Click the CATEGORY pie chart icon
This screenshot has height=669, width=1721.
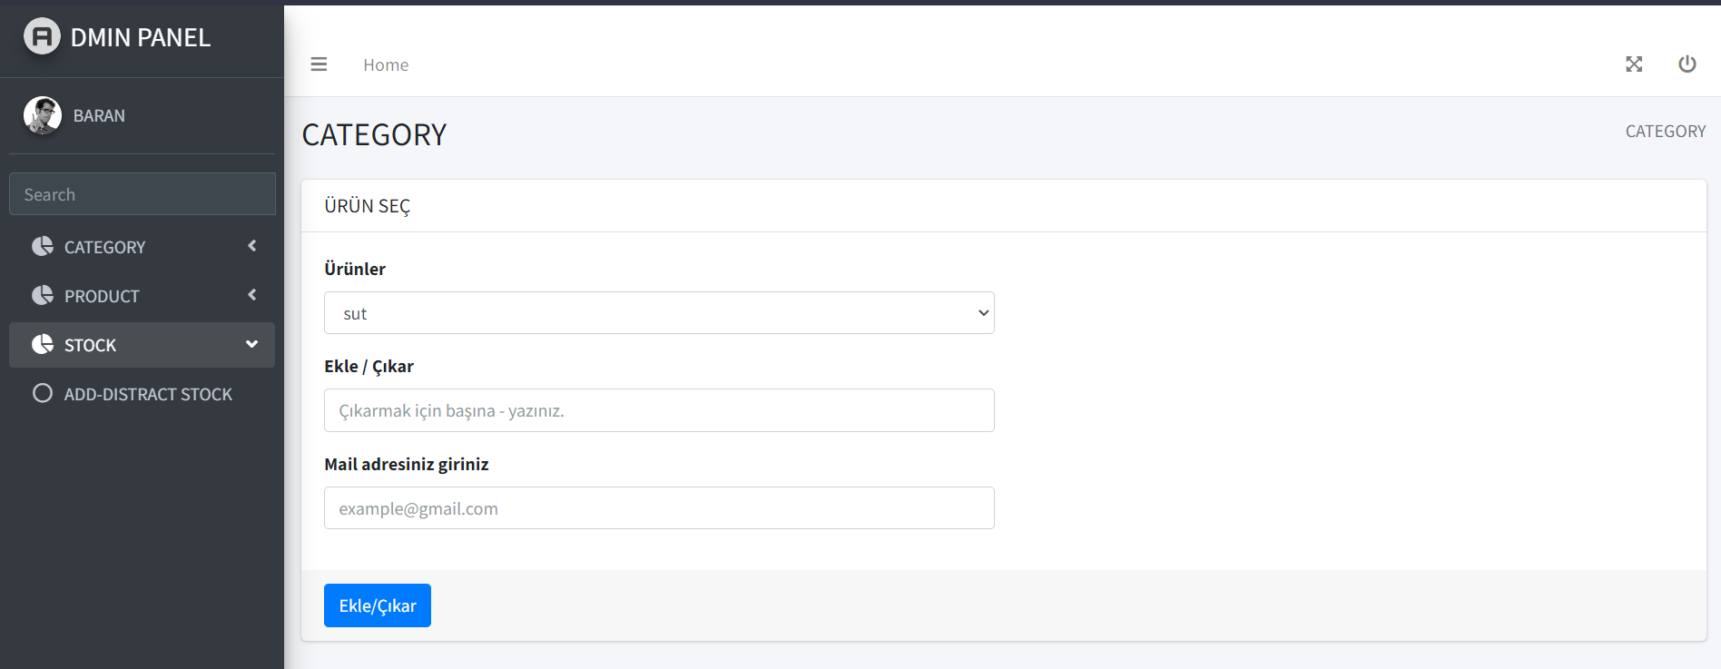coord(42,246)
